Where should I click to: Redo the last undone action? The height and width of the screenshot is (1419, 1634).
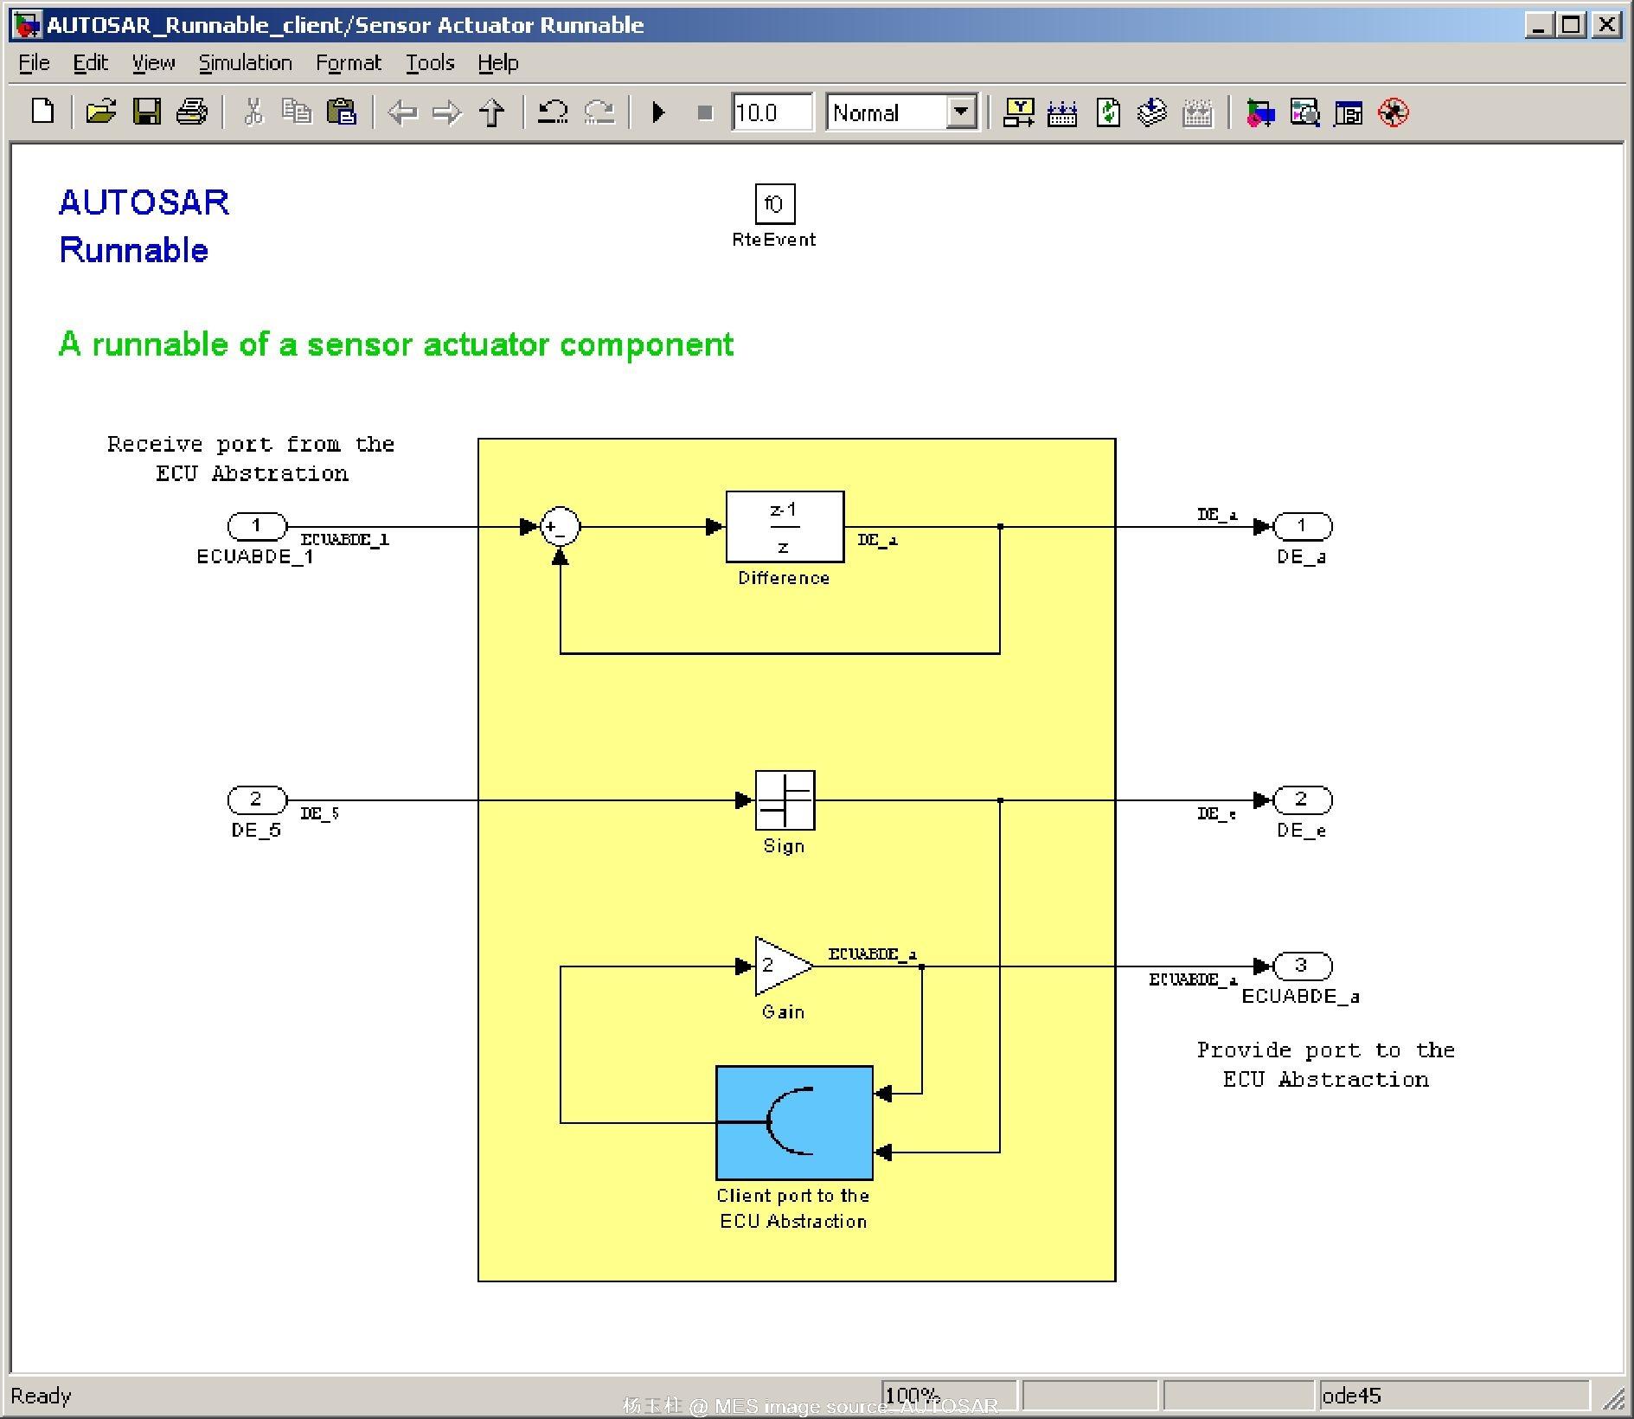[597, 112]
